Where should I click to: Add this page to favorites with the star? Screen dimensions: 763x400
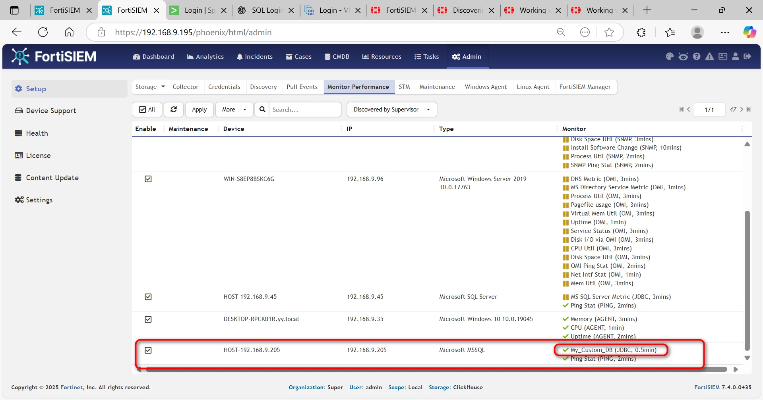(x=609, y=32)
